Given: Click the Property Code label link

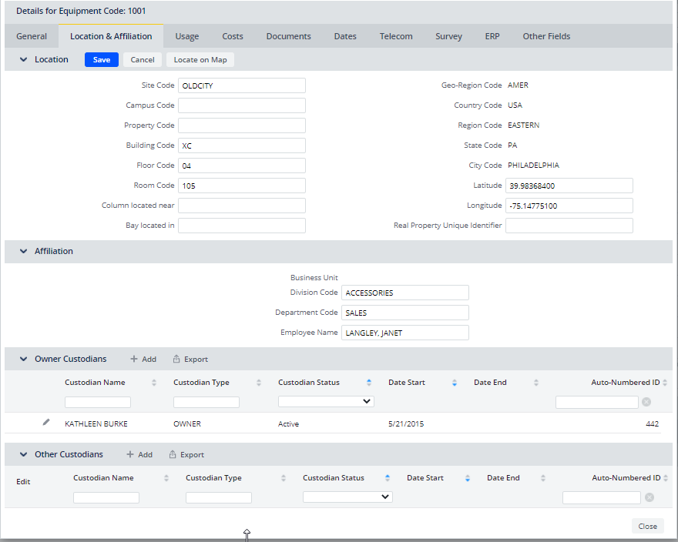Looking at the screenshot, I should point(149,125).
